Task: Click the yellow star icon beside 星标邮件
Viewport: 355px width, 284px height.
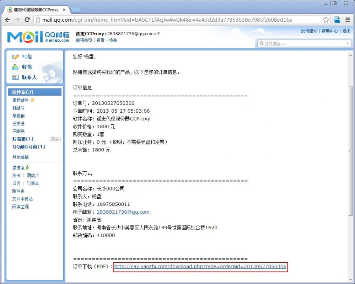Action: [x=32, y=100]
